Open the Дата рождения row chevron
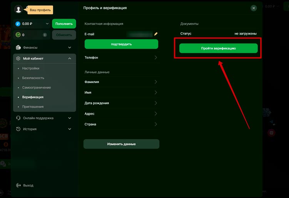This screenshot has height=198, width=289. point(156,103)
